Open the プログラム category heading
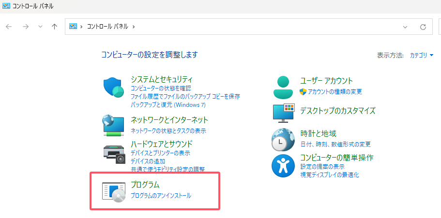The height and width of the screenshot is (218, 441). [145, 185]
